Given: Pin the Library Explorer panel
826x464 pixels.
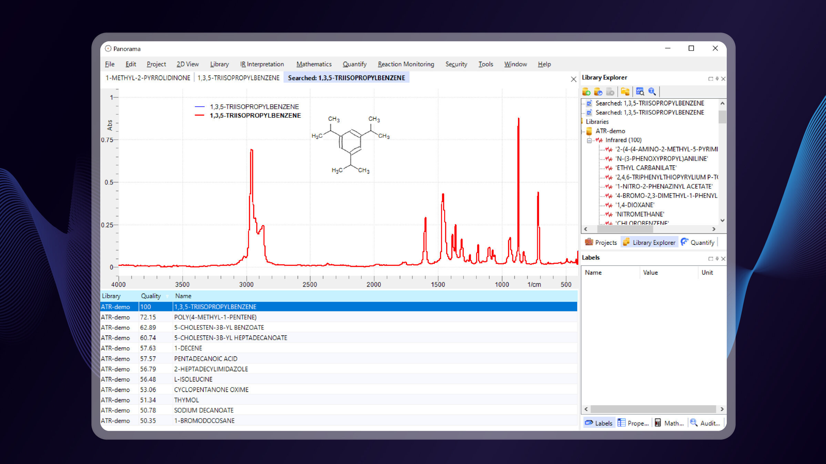Looking at the screenshot, I should coord(717,79).
